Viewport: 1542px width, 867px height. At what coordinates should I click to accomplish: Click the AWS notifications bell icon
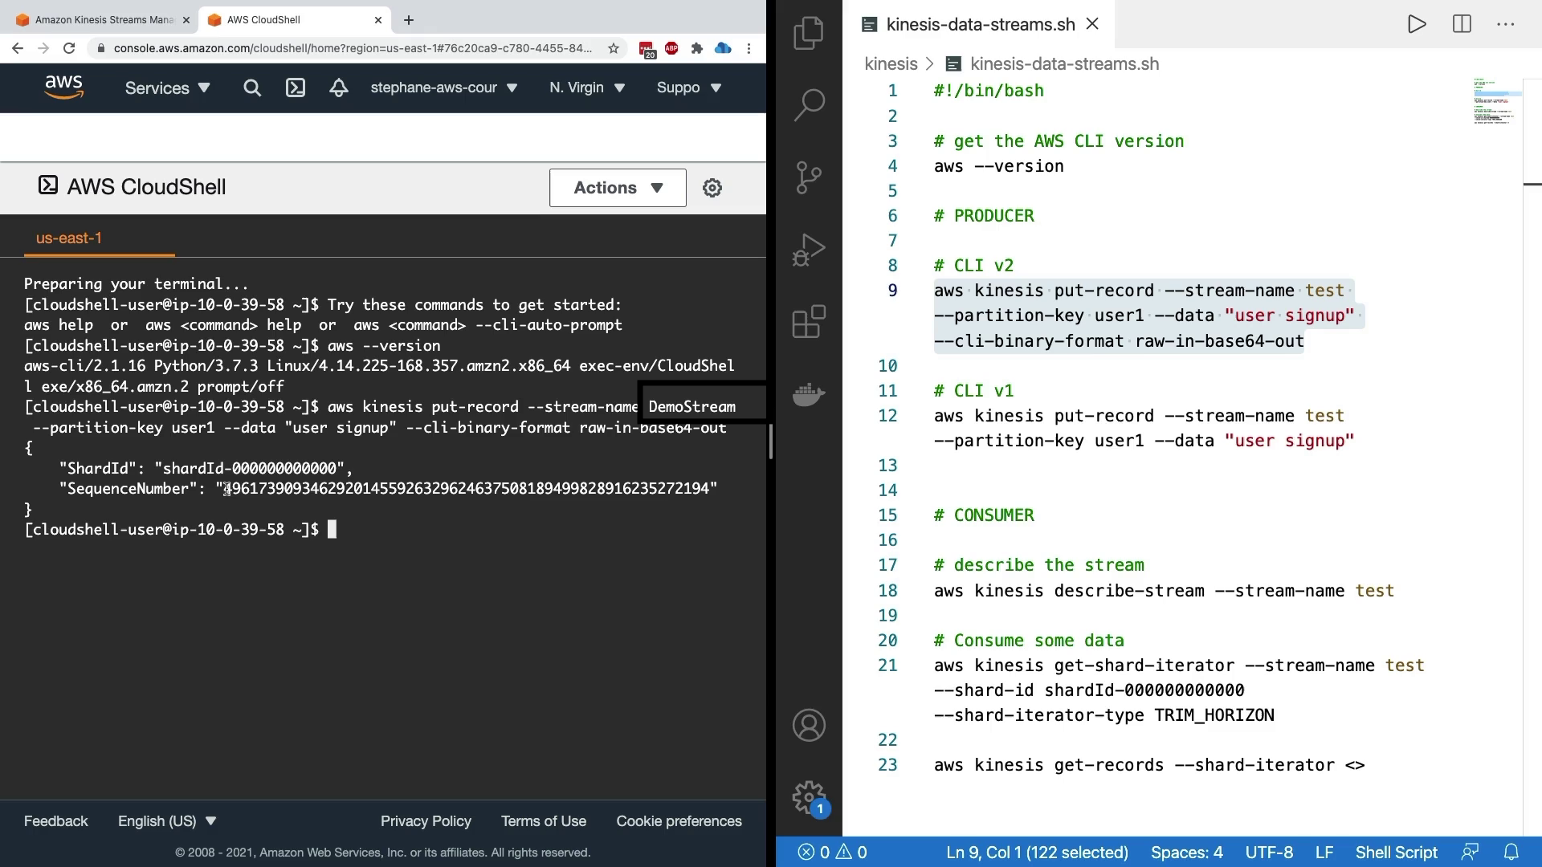[338, 88]
